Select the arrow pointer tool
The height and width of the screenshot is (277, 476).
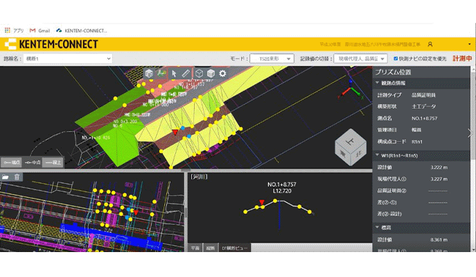(x=174, y=73)
